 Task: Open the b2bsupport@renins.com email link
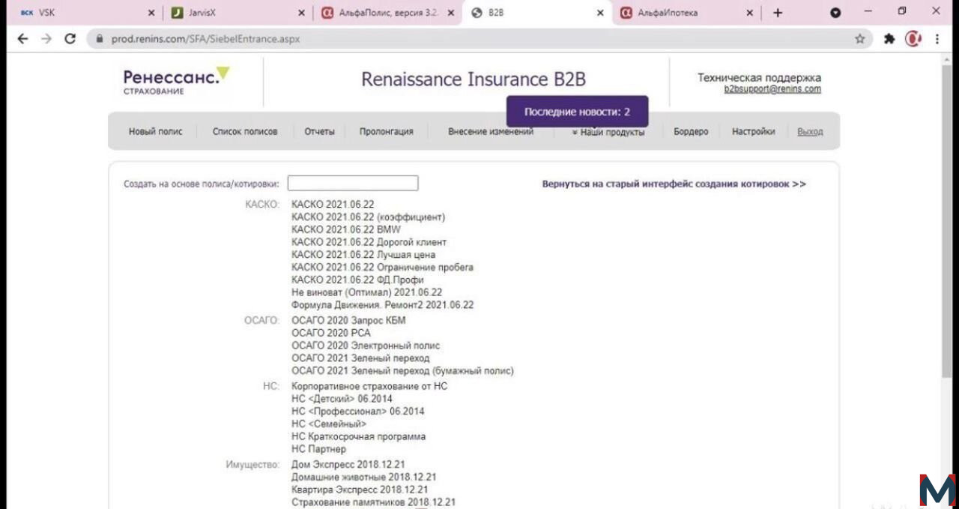pyautogui.click(x=772, y=89)
